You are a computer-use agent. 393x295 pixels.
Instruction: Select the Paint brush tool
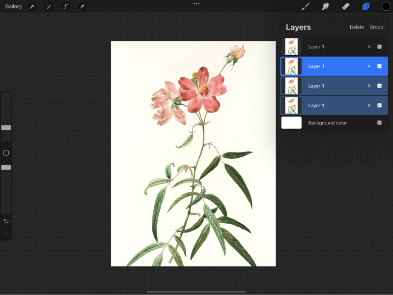coord(305,6)
